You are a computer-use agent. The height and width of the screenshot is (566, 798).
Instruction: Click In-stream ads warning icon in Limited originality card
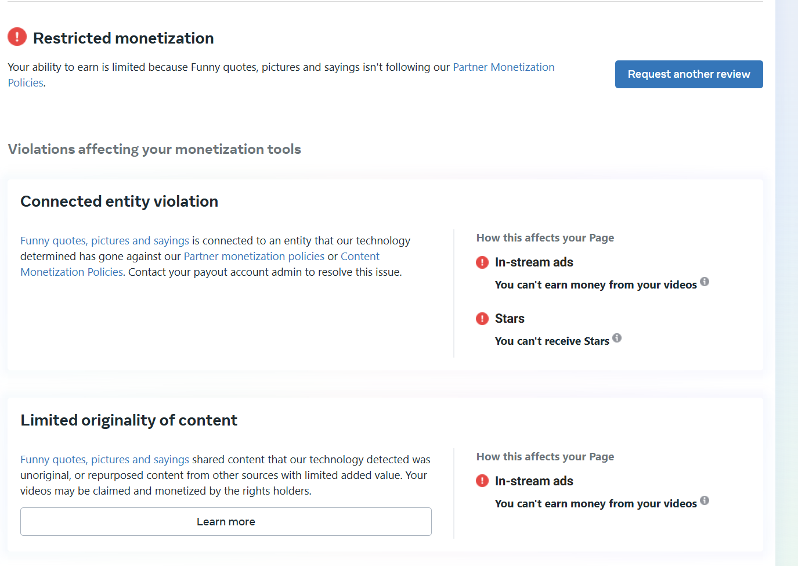(x=482, y=481)
